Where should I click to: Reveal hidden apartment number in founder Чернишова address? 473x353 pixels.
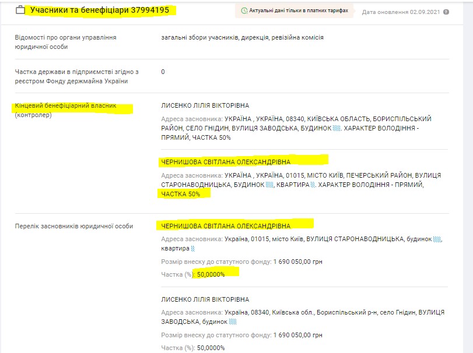[x=192, y=249]
